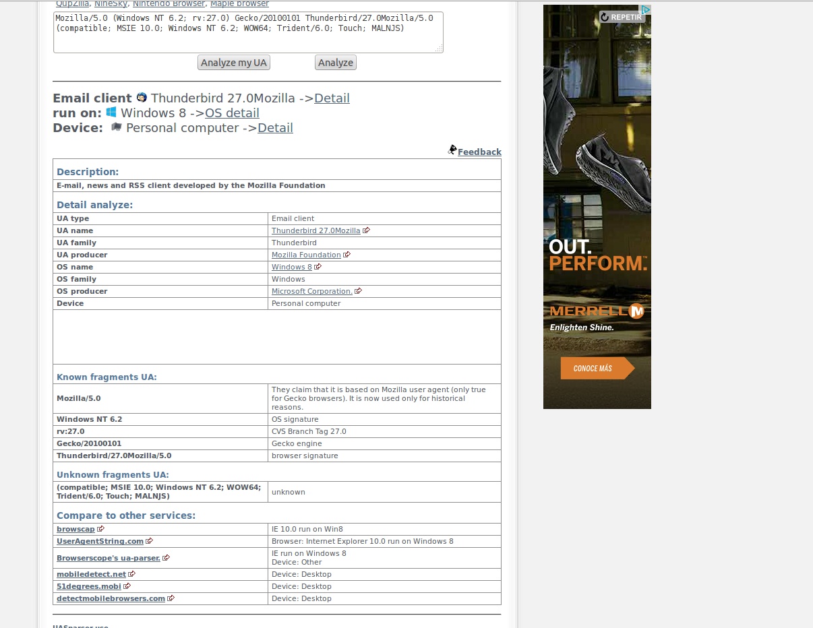
Task: Open the Detail link for Email client
Action: [x=332, y=98]
